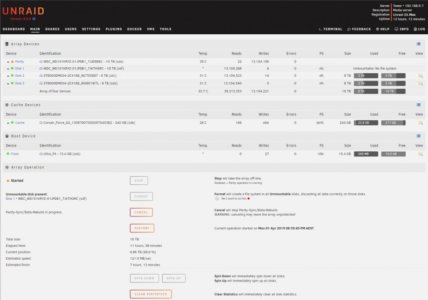Click Disk 1 identification drive icon
Screen dimensions: 428x300
click(41, 69)
